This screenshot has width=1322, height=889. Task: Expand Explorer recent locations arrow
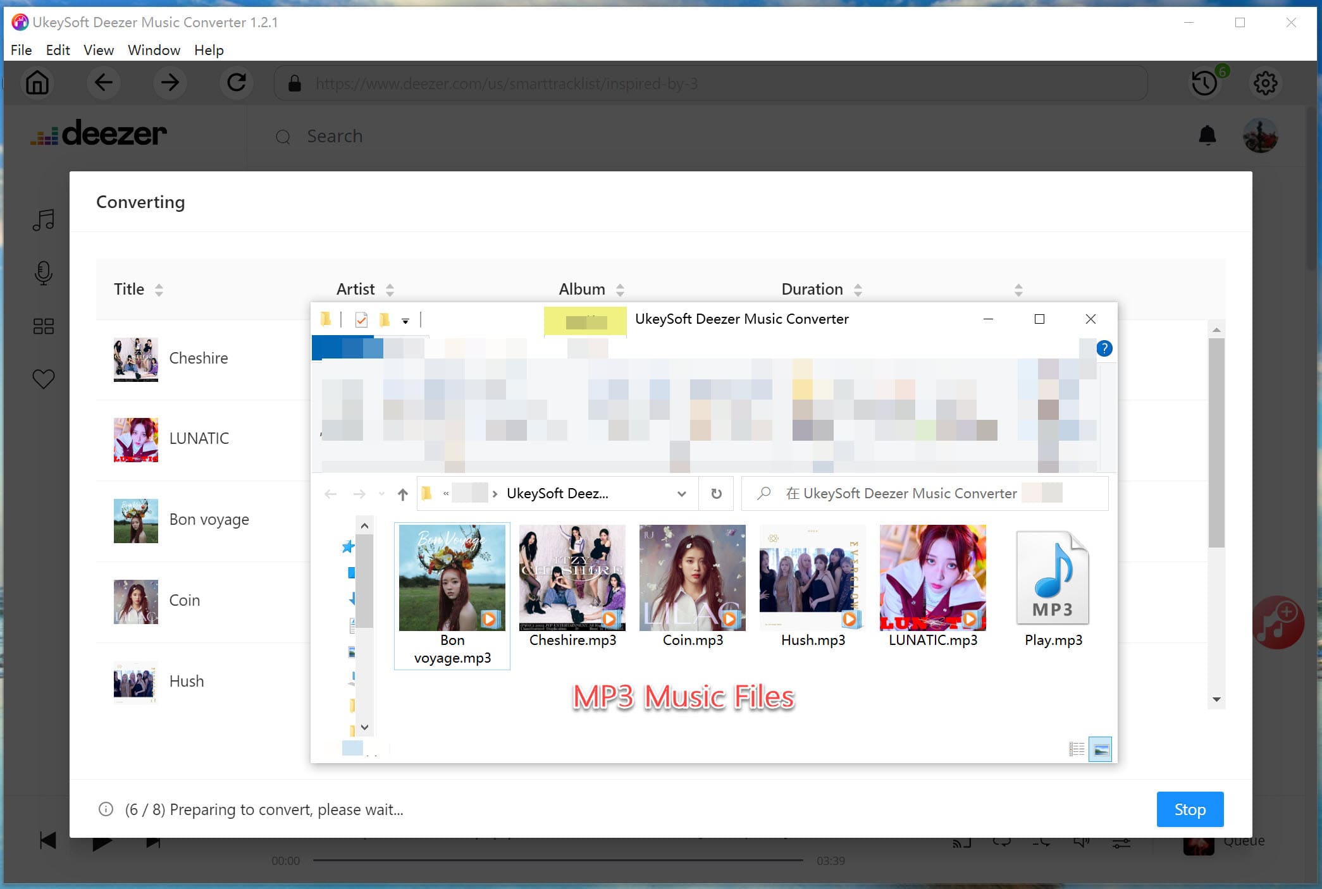tap(381, 494)
